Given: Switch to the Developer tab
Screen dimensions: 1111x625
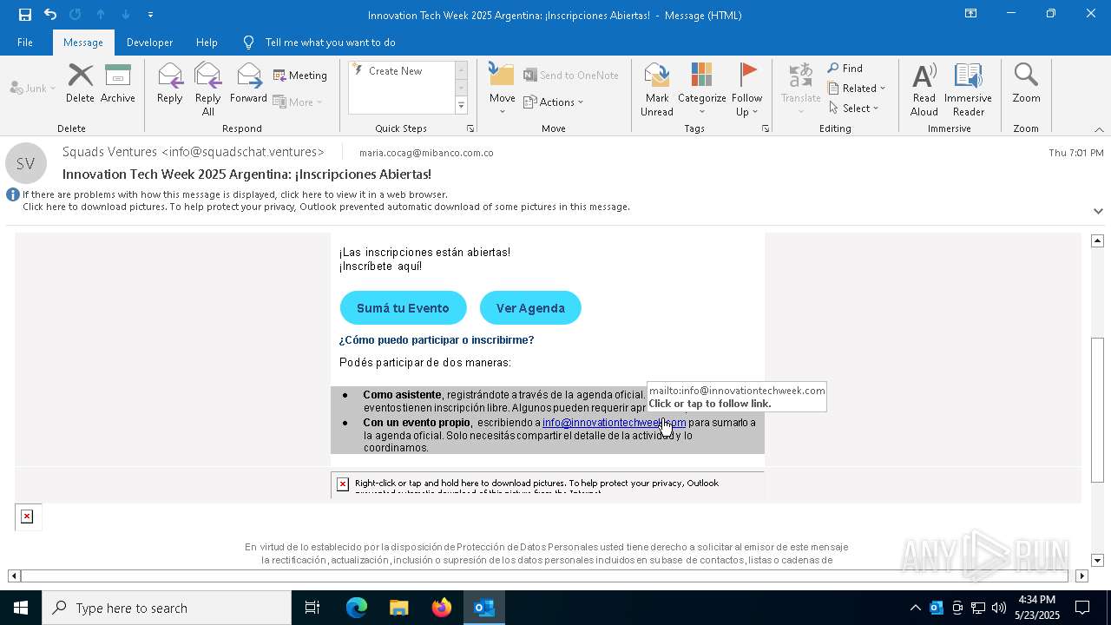Looking at the screenshot, I should (x=149, y=42).
